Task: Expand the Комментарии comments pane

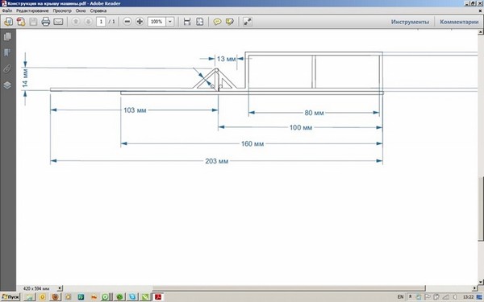Action: point(459,22)
